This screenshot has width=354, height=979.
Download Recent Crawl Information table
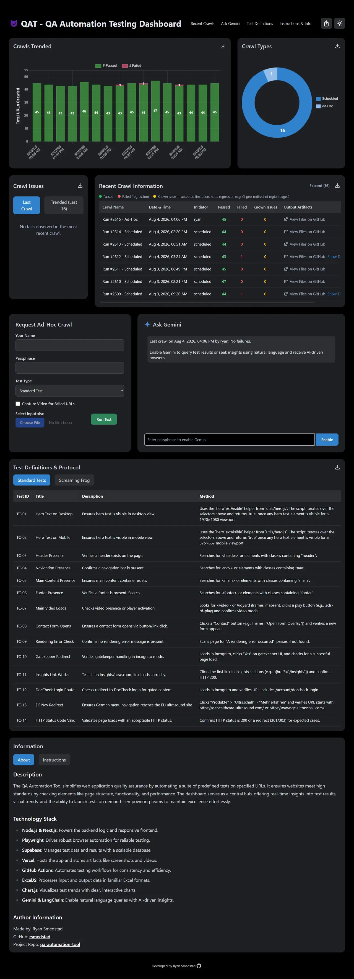click(x=337, y=186)
